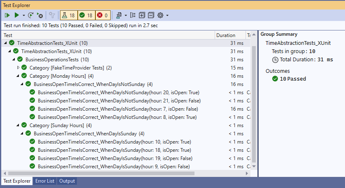Click Run All Tests in View icon

(x=7, y=15)
